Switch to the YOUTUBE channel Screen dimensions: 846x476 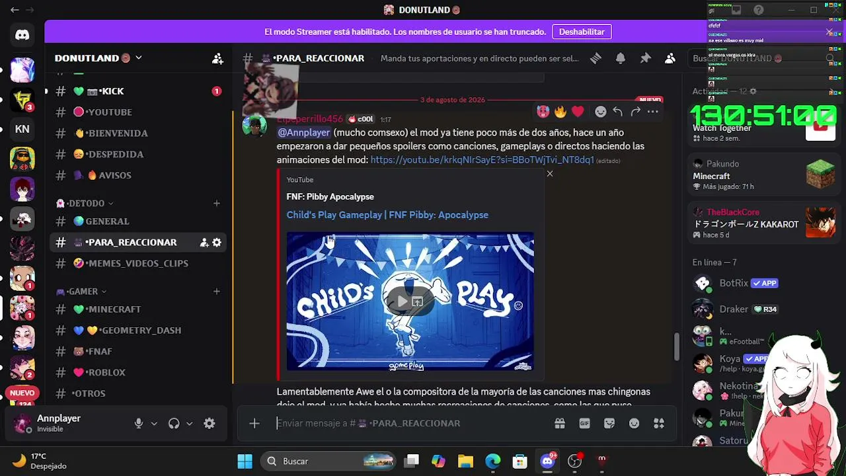coord(137,112)
